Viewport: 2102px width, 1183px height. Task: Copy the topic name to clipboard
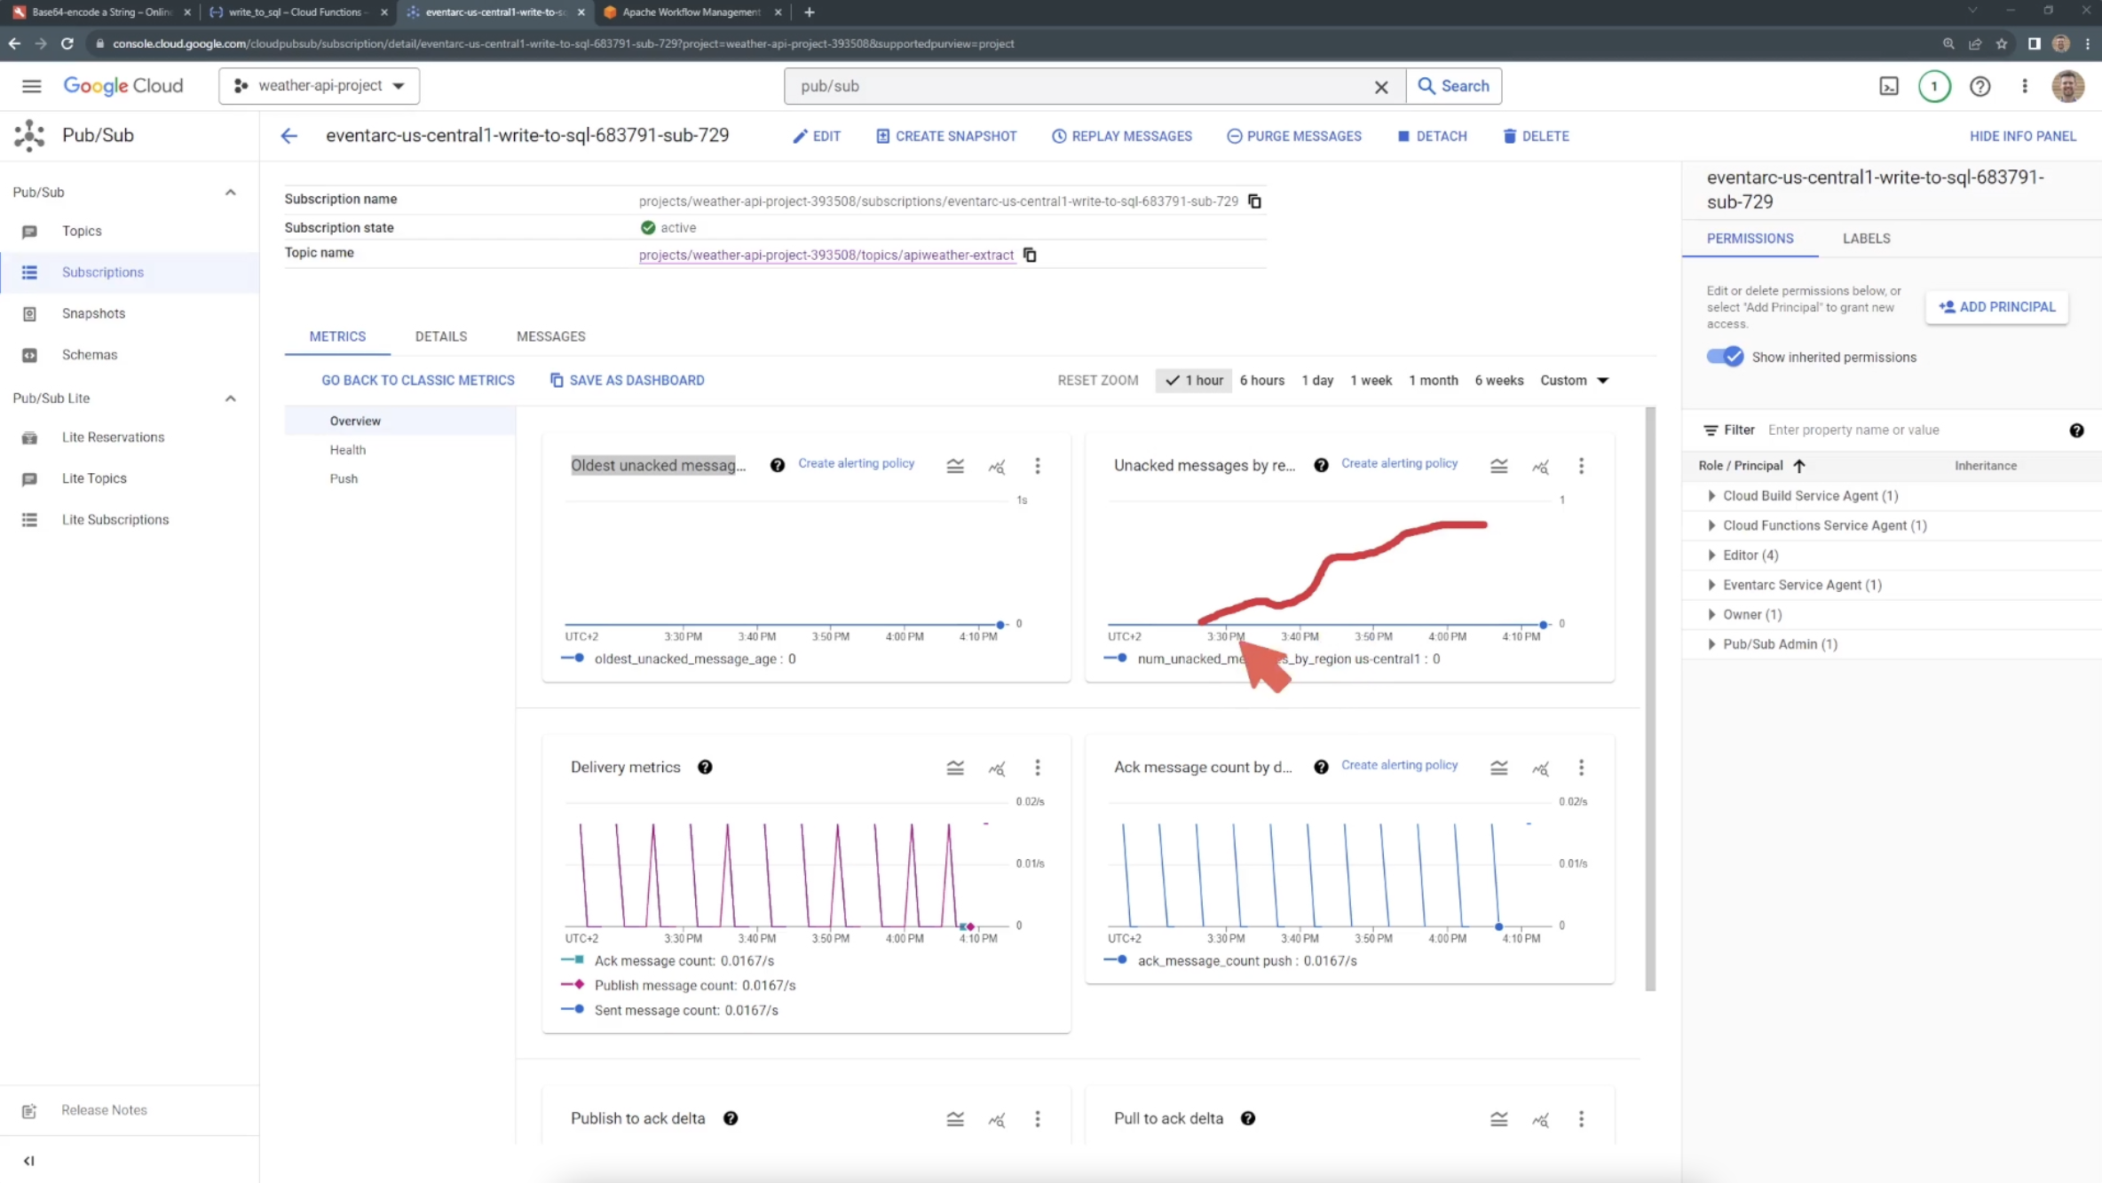pos(1030,255)
